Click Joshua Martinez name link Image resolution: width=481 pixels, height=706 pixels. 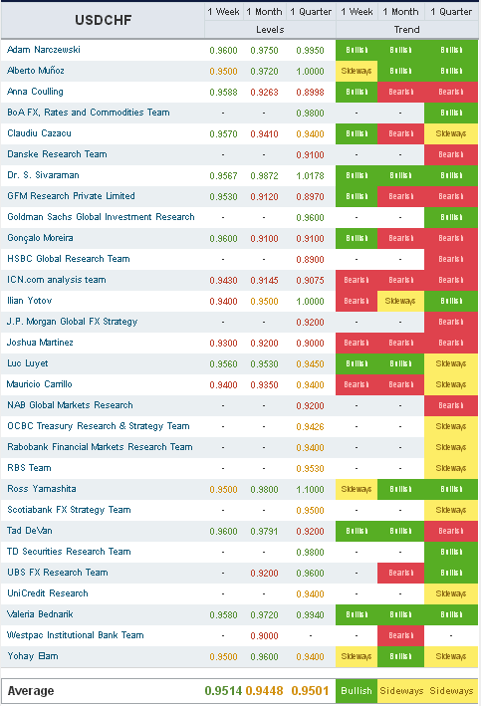[40, 343]
